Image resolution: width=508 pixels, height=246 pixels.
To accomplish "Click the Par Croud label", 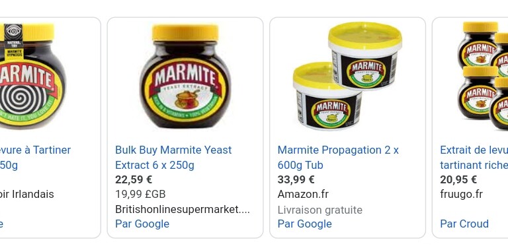I will pyautogui.click(x=464, y=224).
